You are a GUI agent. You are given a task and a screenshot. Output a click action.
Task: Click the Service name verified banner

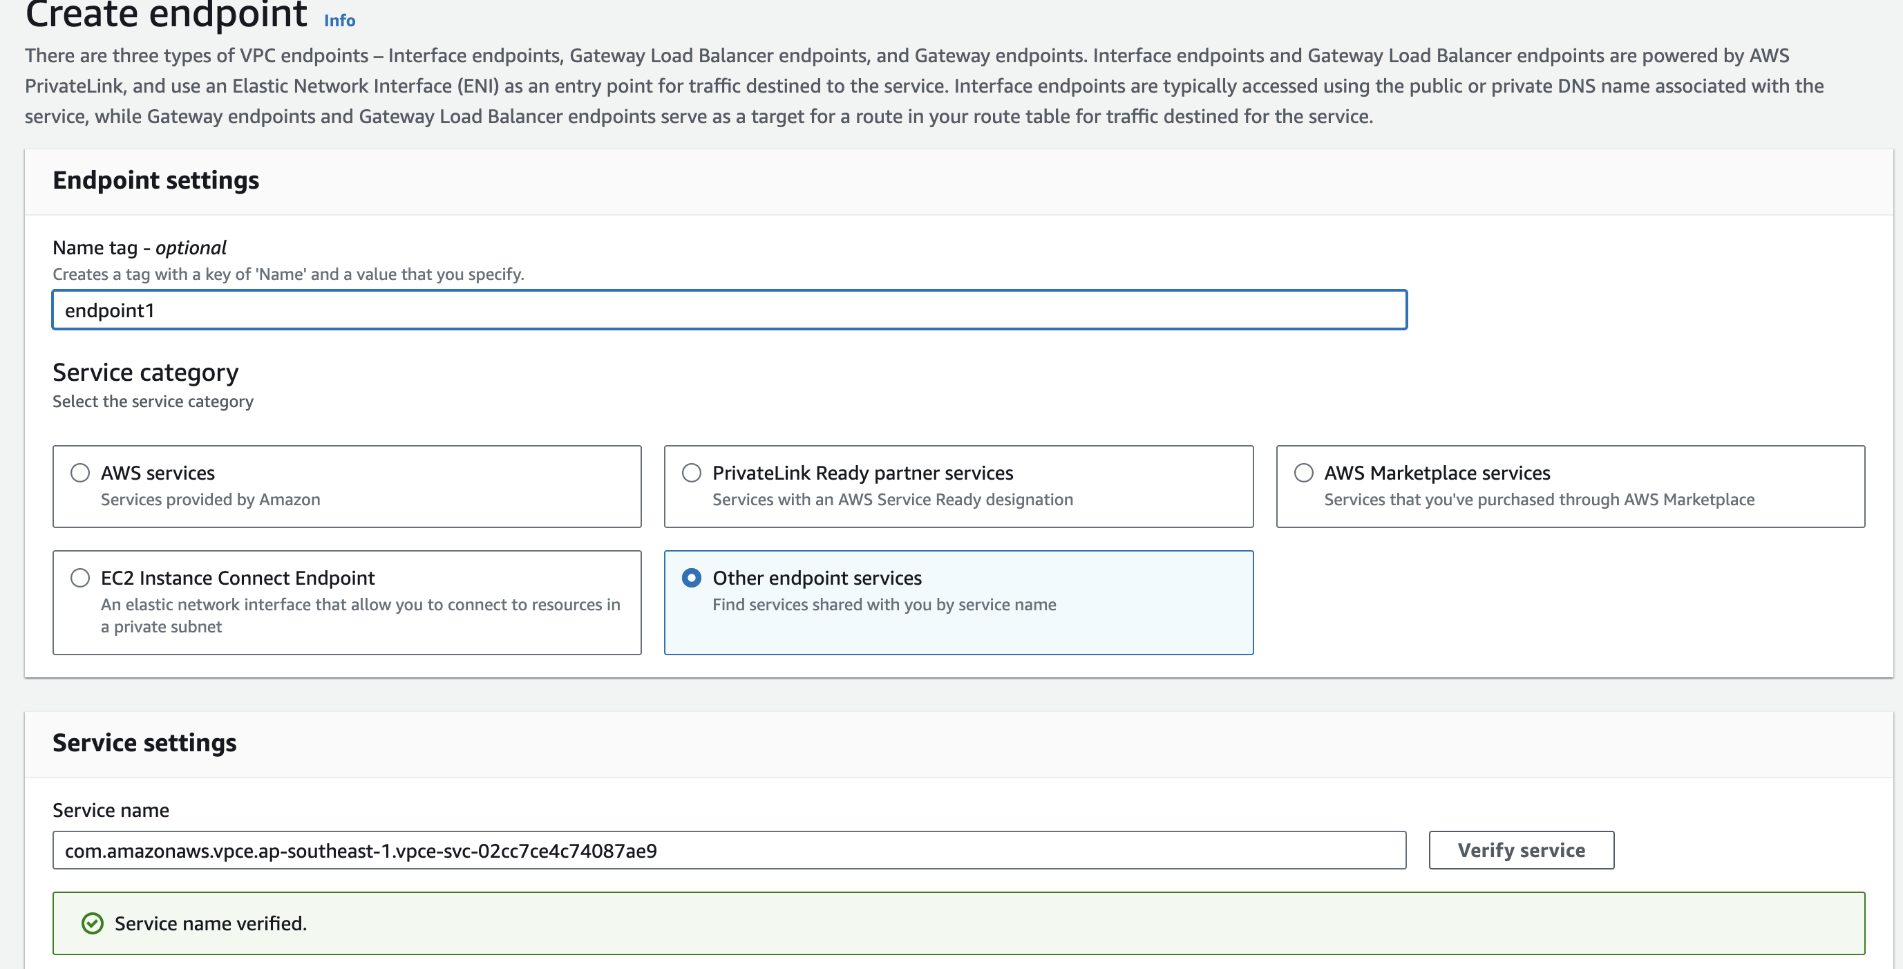[x=958, y=923]
